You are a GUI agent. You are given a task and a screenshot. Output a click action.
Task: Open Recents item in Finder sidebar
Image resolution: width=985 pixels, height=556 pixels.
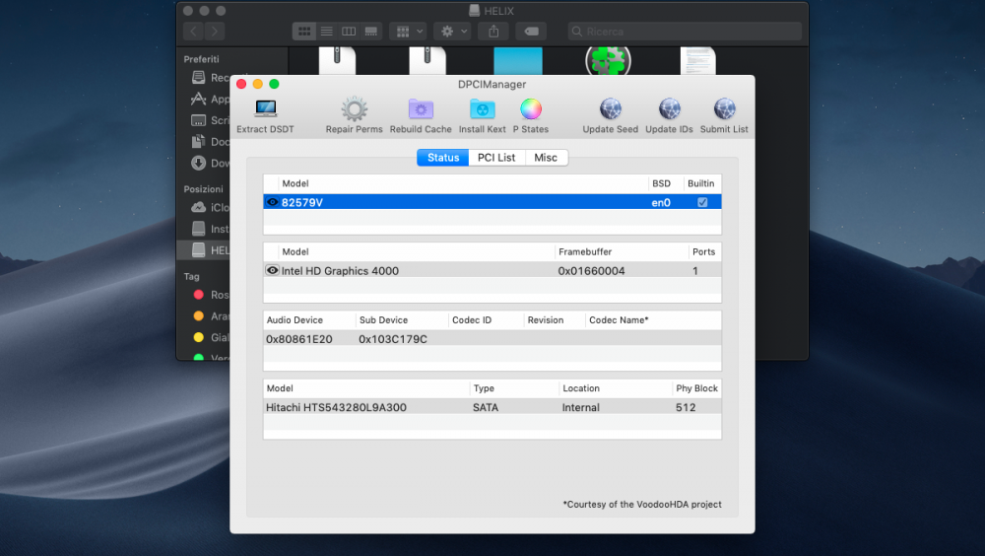click(211, 77)
